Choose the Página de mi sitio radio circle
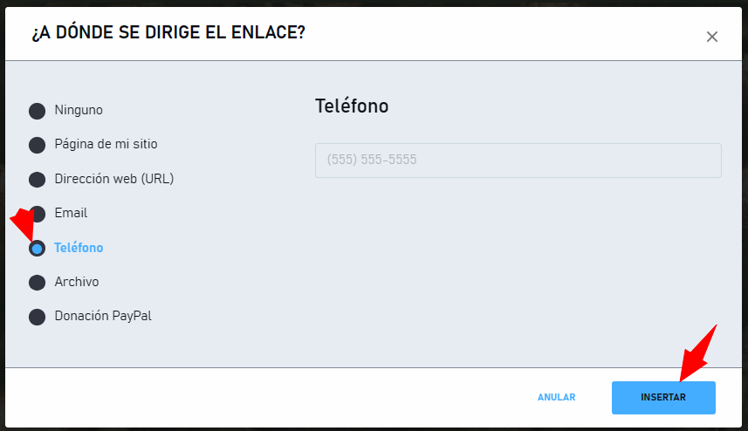The image size is (748, 431). pyautogui.click(x=38, y=145)
